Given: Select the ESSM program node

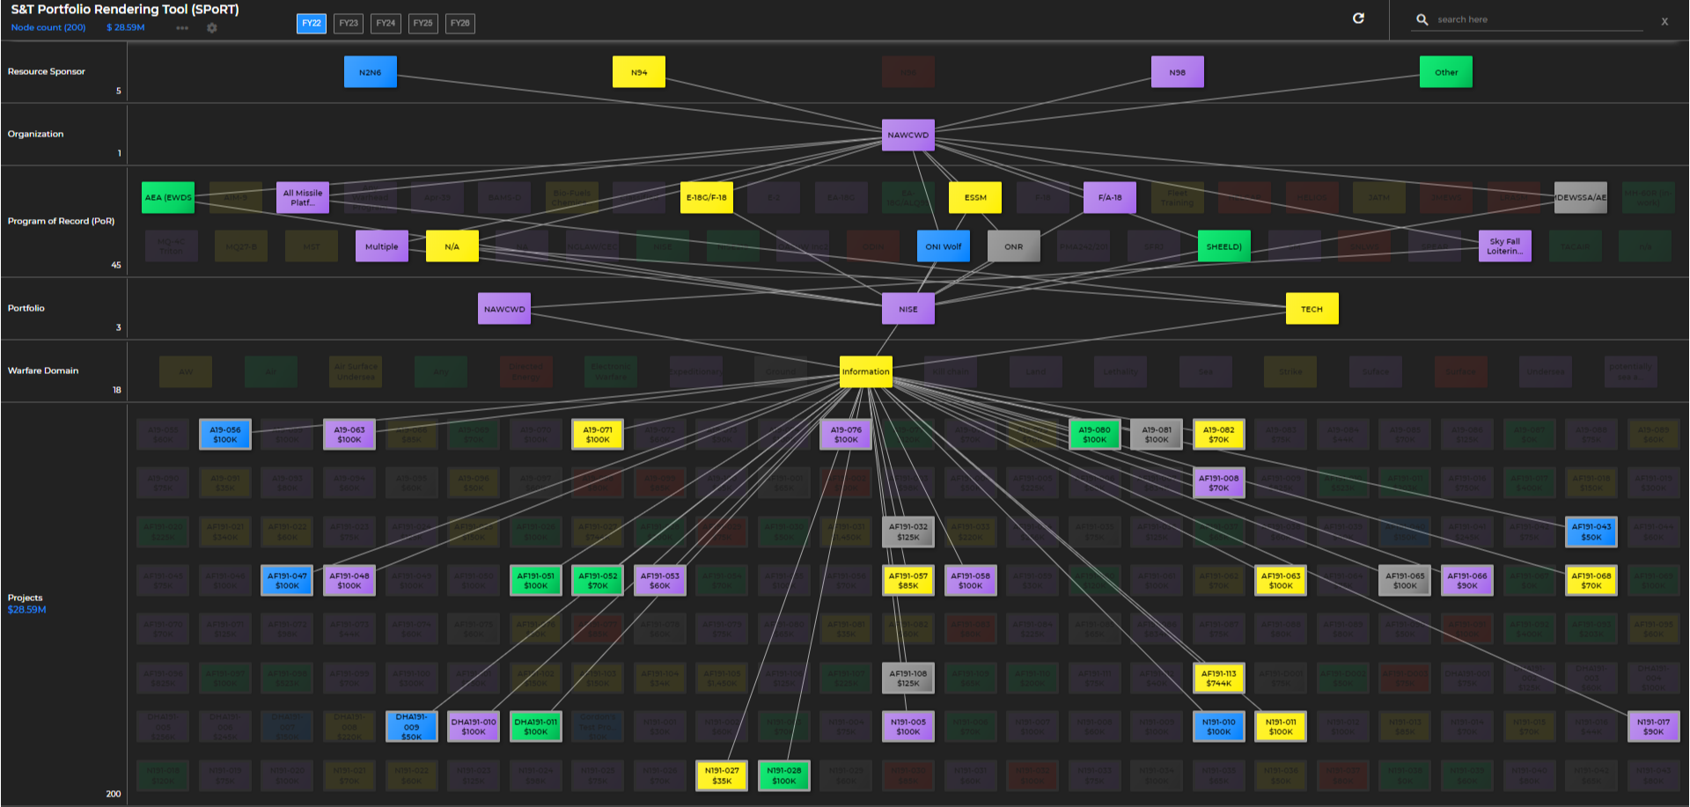Looking at the screenshot, I should point(975,197).
